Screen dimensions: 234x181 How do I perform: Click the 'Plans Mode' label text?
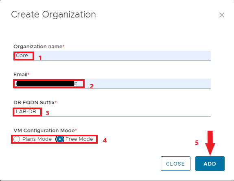pos(37,139)
